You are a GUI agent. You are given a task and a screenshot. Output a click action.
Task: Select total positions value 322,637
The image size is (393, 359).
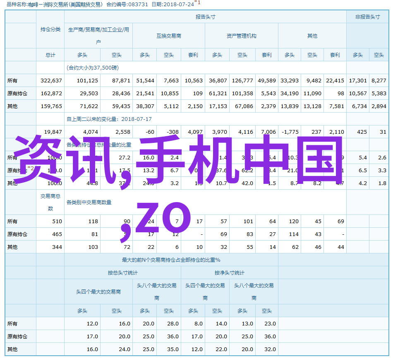[51, 80]
